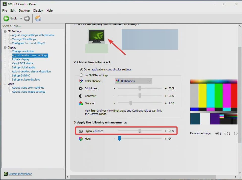Open the Back history dropdown arrow
Viewport: 242px width, 180px height.
point(21,18)
